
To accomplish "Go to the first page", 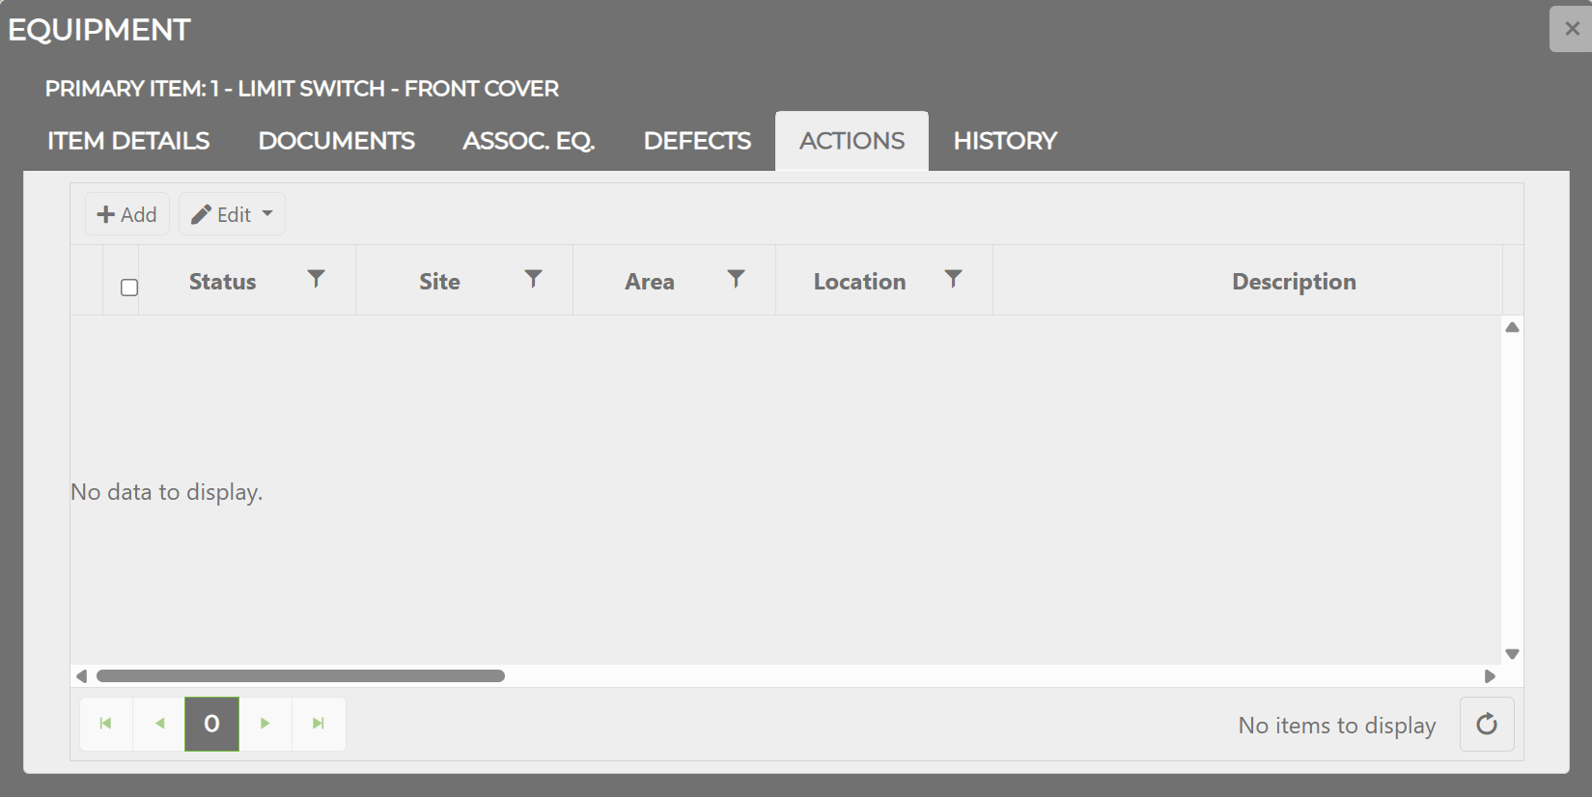I will 106,724.
